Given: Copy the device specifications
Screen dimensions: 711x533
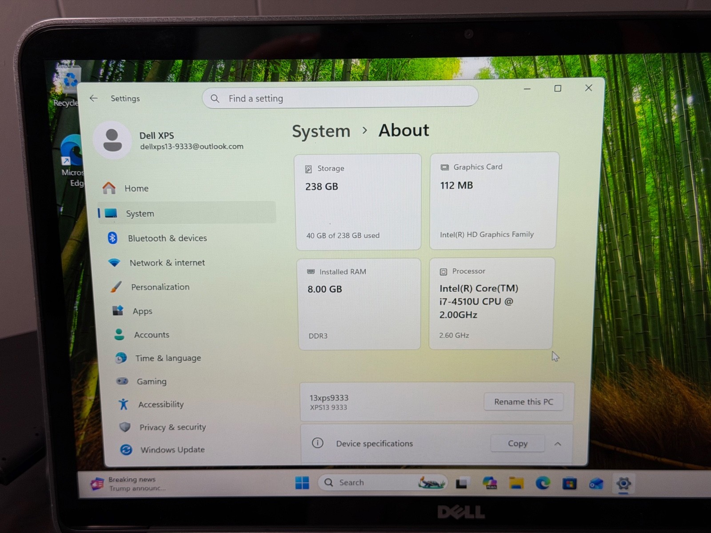Looking at the screenshot, I should coord(518,443).
